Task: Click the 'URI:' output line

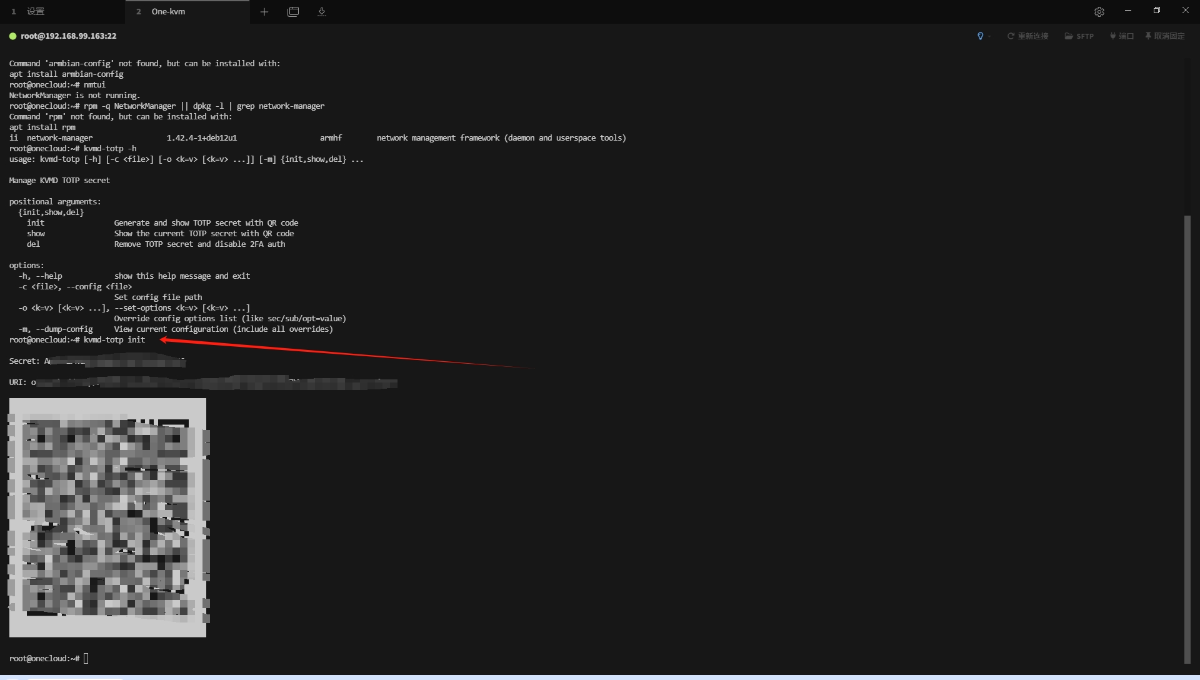Action: pyautogui.click(x=203, y=382)
